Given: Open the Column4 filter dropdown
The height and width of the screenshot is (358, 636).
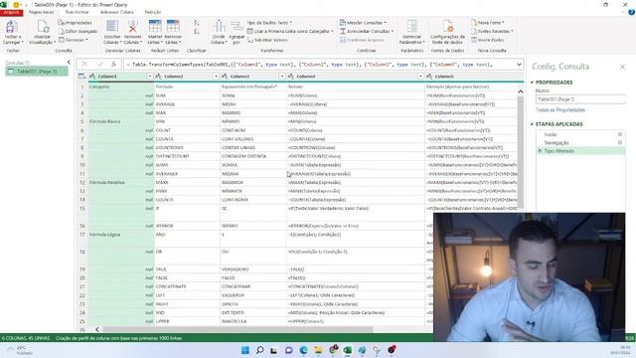Looking at the screenshot, I should [x=420, y=77].
